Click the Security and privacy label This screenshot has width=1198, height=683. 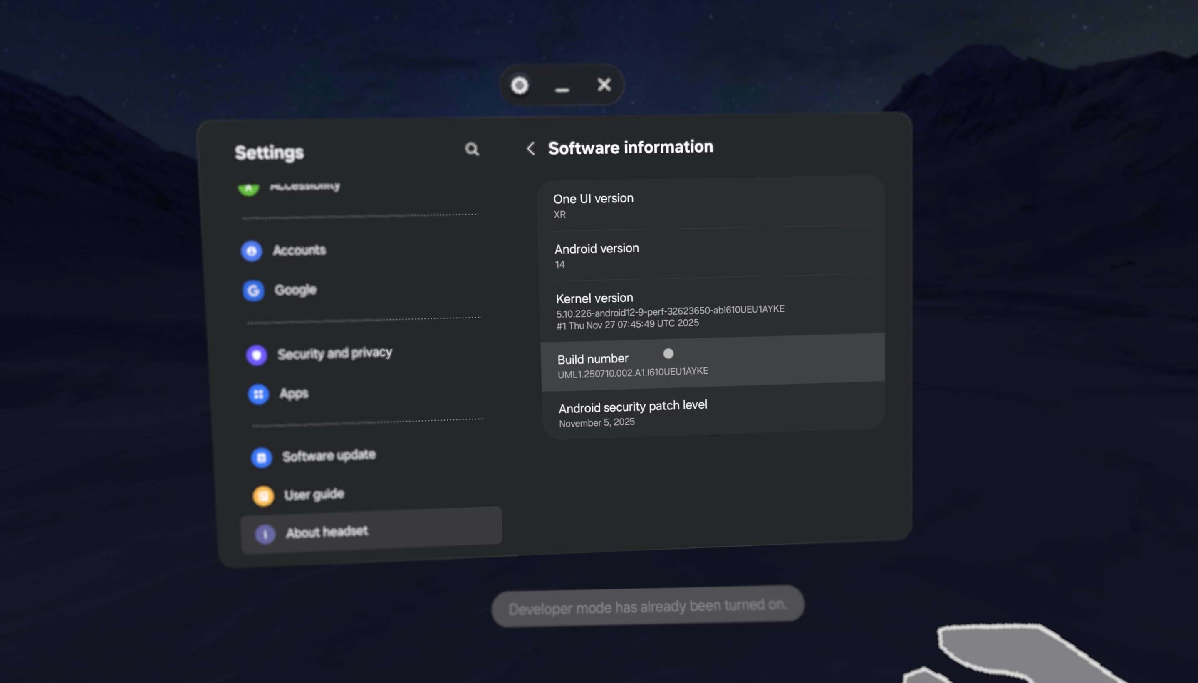click(334, 353)
